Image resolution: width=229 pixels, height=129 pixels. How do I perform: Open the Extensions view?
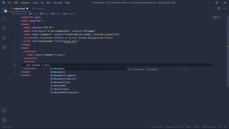[x=4, y=47]
